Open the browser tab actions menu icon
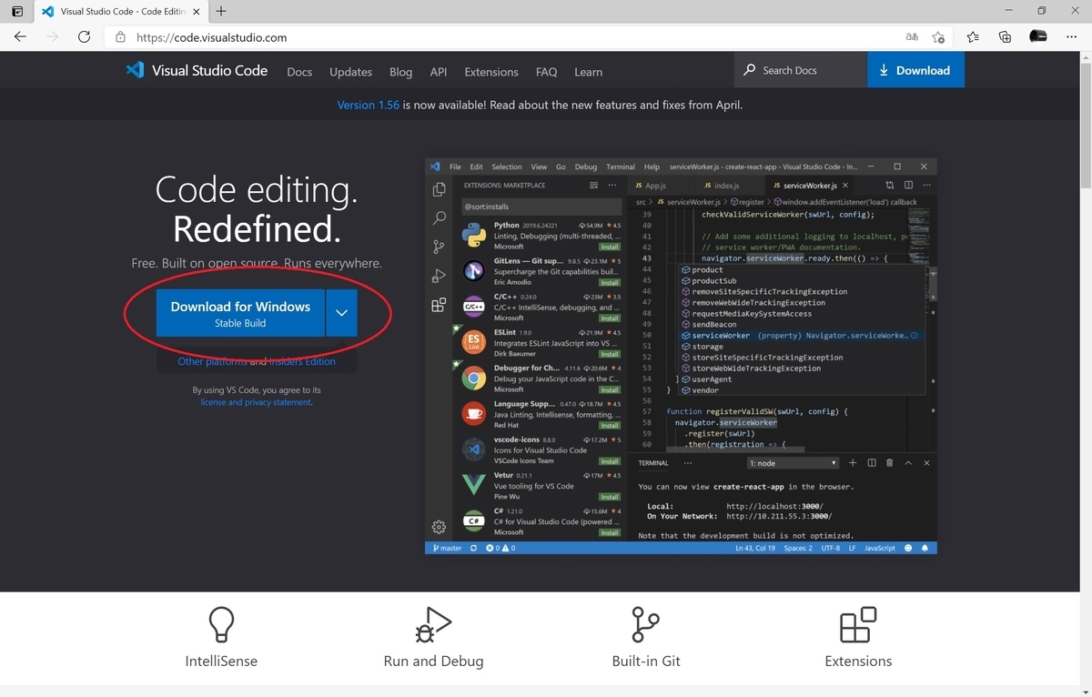The image size is (1092, 697). click(x=17, y=12)
